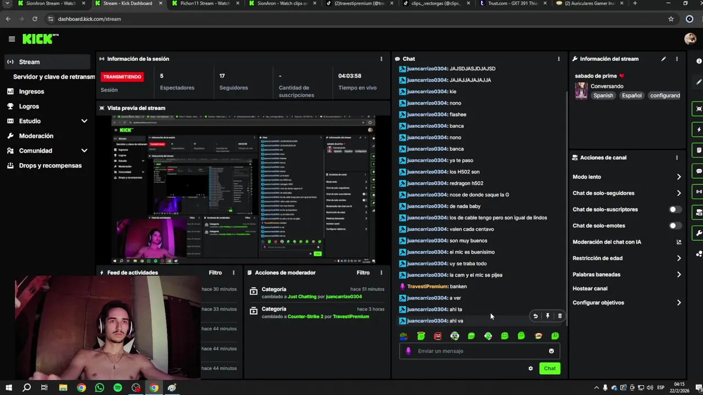
Task: Open the emoji picker in message box
Action: (x=551, y=351)
